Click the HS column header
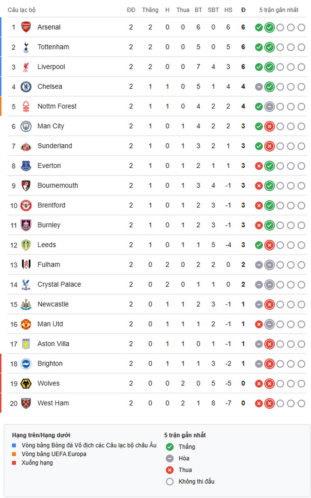Screen dimensions: 311x498 click(228, 10)
